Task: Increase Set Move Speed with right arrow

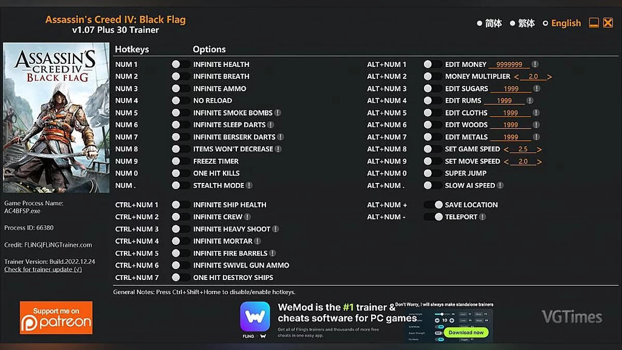Action: point(539,161)
